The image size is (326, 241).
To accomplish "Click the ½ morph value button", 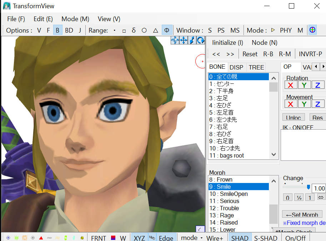I will pos(299,197).
